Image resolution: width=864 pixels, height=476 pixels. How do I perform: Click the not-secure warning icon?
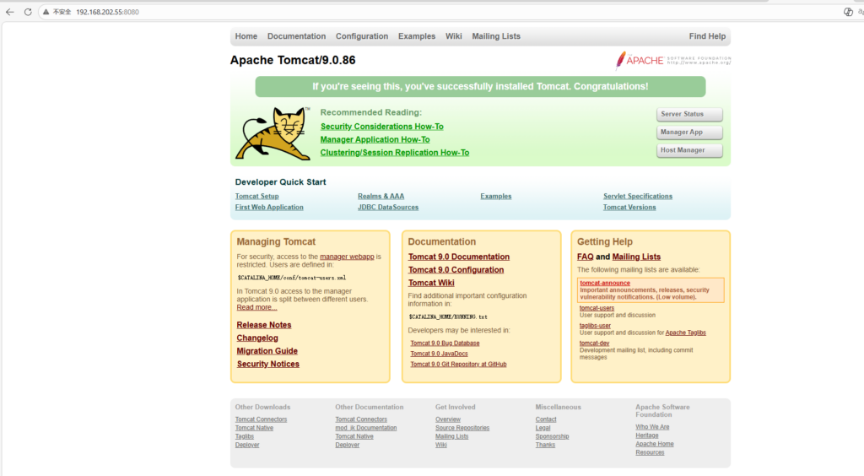(x=47, y=12)
